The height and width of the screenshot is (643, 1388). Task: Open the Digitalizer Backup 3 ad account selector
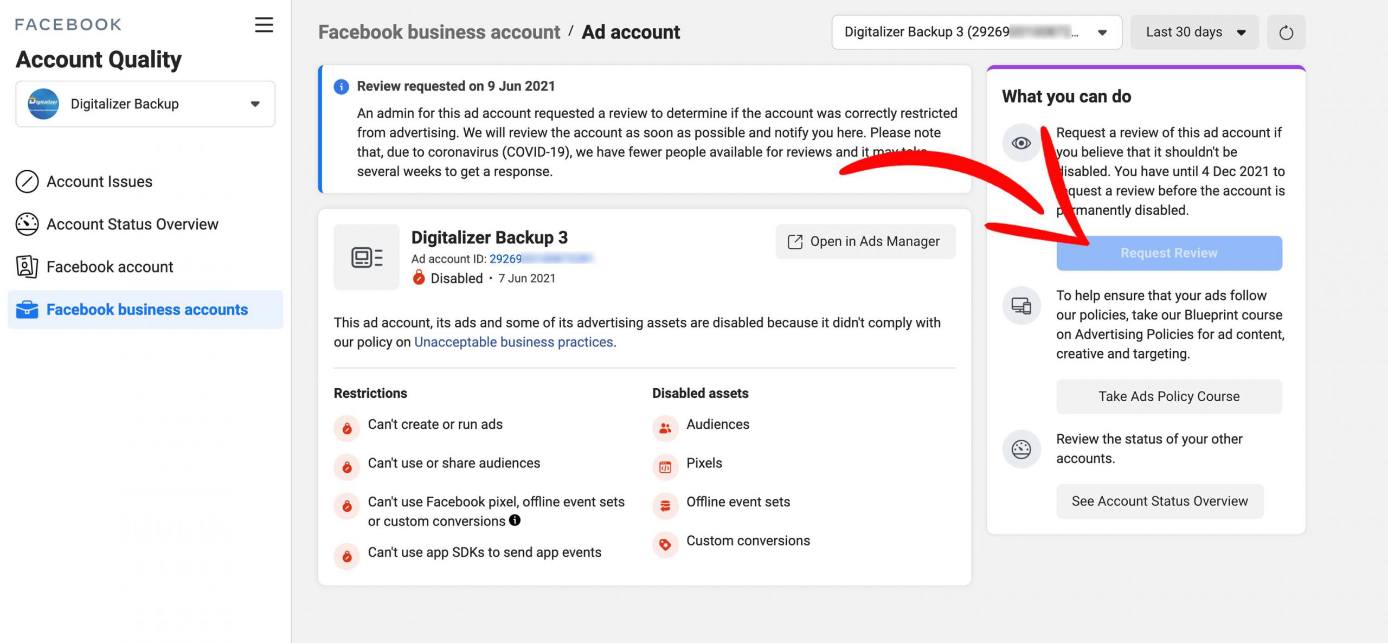[976, 33]
